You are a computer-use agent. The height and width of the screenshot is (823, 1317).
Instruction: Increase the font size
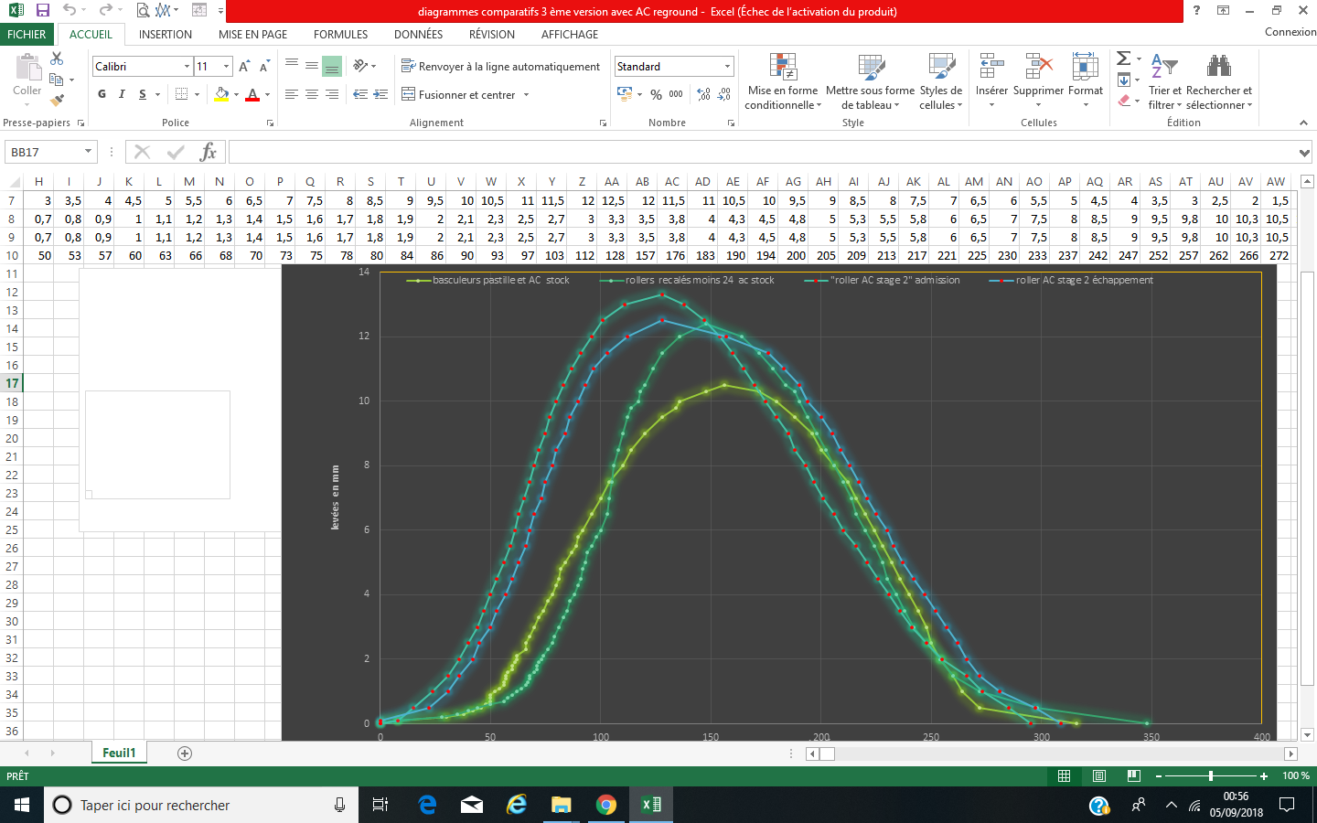(x=244, y=67)
